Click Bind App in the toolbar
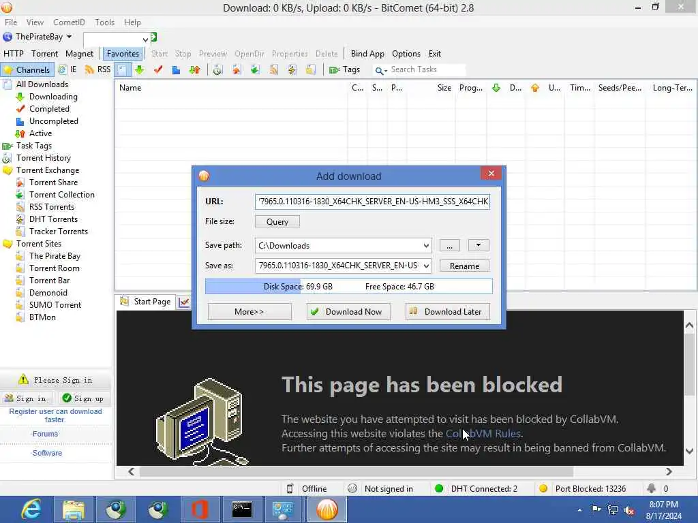 [367, 54]
